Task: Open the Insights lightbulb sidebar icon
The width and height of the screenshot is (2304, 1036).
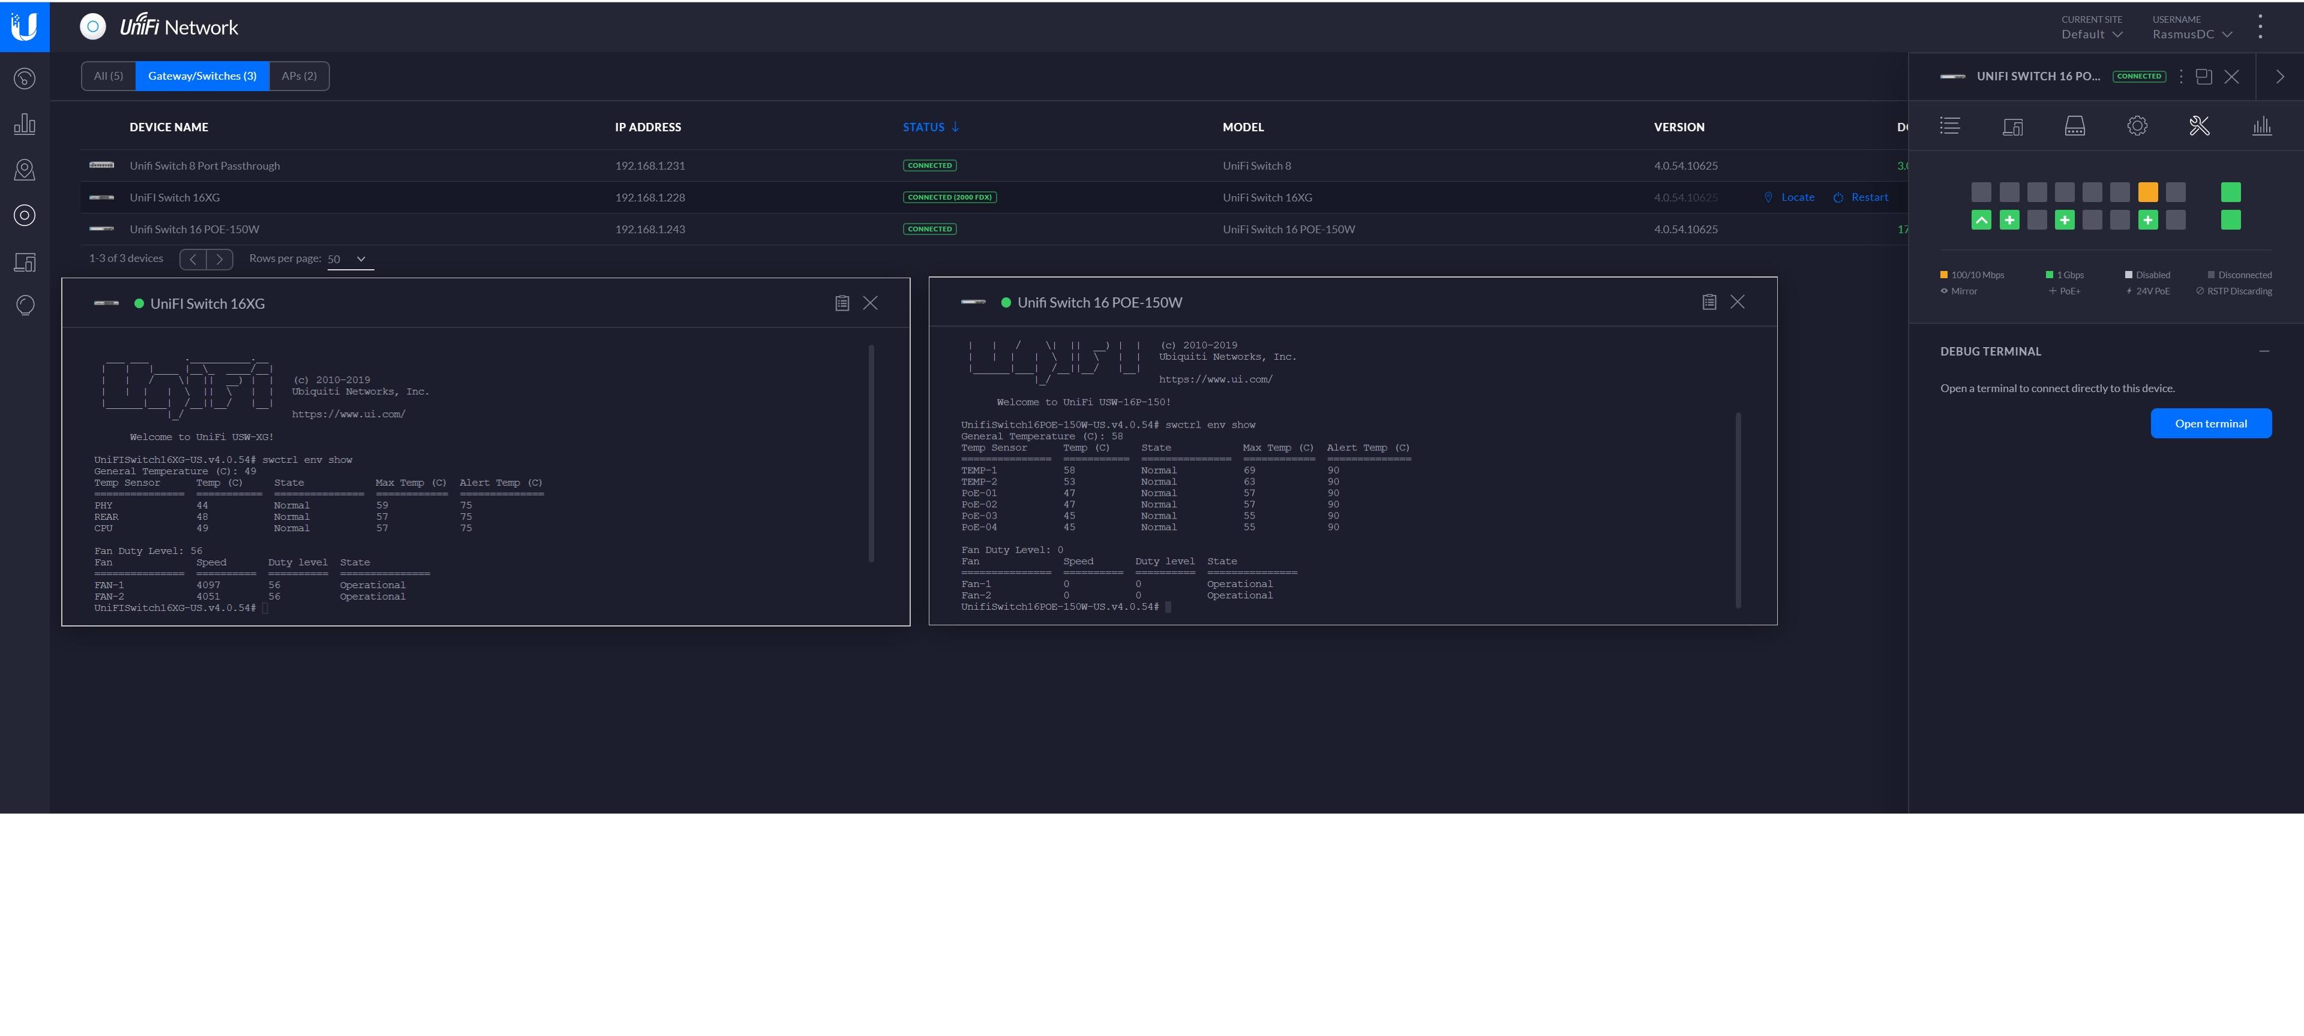Action: point(25,306)
